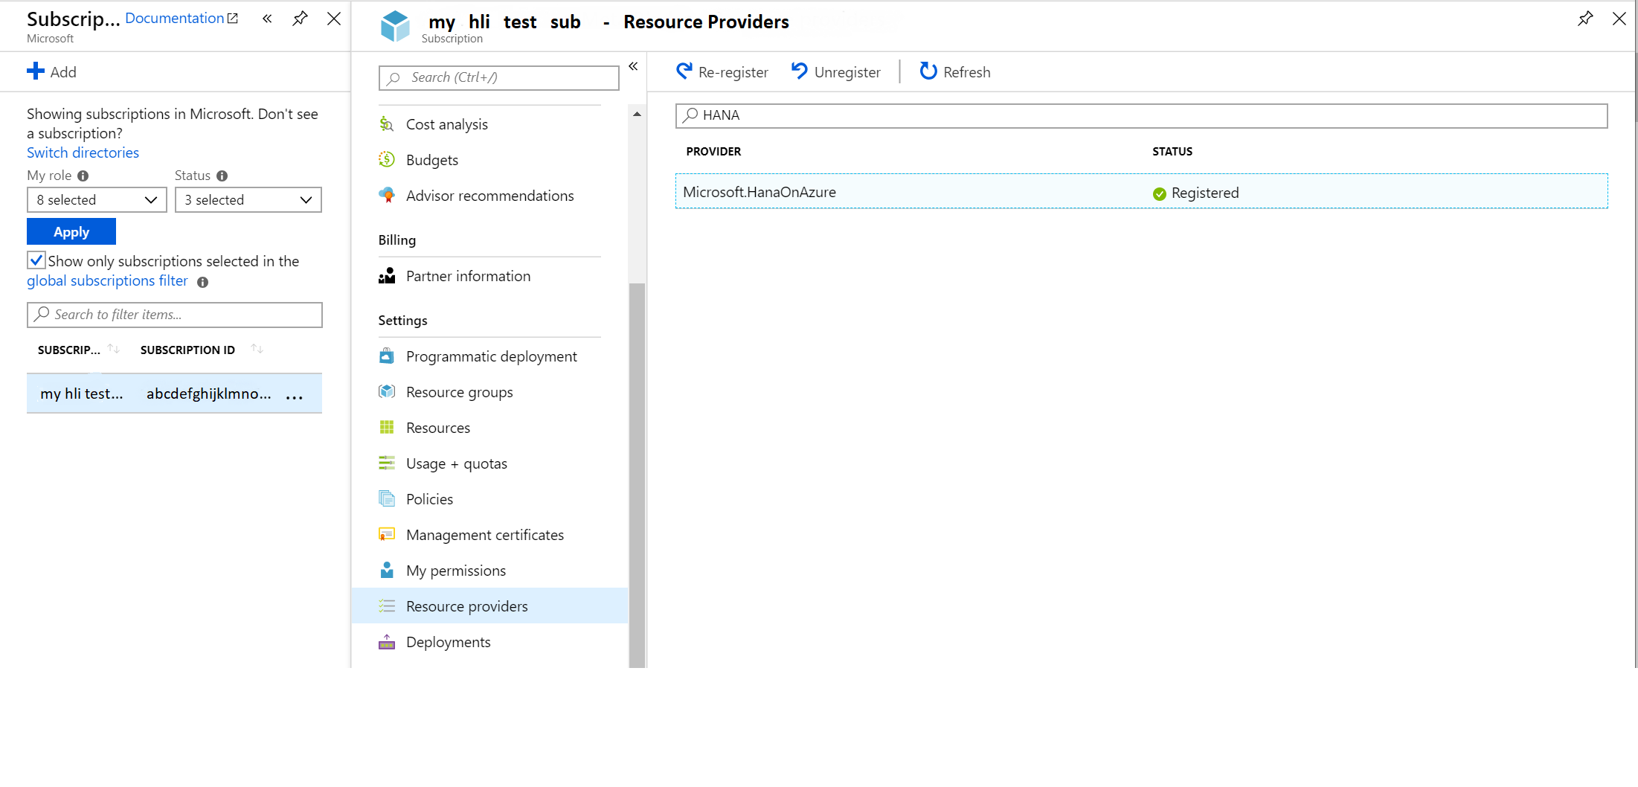This screenshot has height=787, width=1638.
Task: Click the STATUS column header
Action: pos(1172,151)
